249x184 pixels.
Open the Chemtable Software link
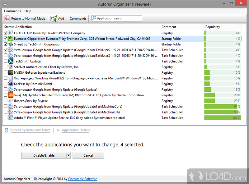point(82,179)
